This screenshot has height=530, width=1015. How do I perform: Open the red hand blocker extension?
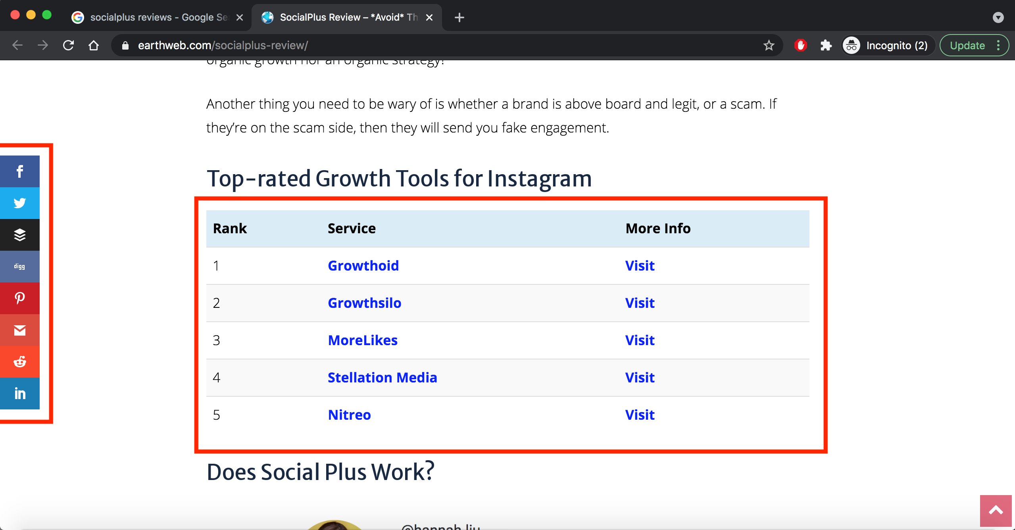(x=801, y=46)
